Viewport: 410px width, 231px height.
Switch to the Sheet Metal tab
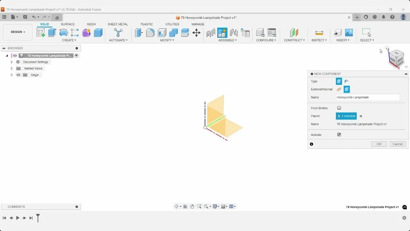[118, 24]
